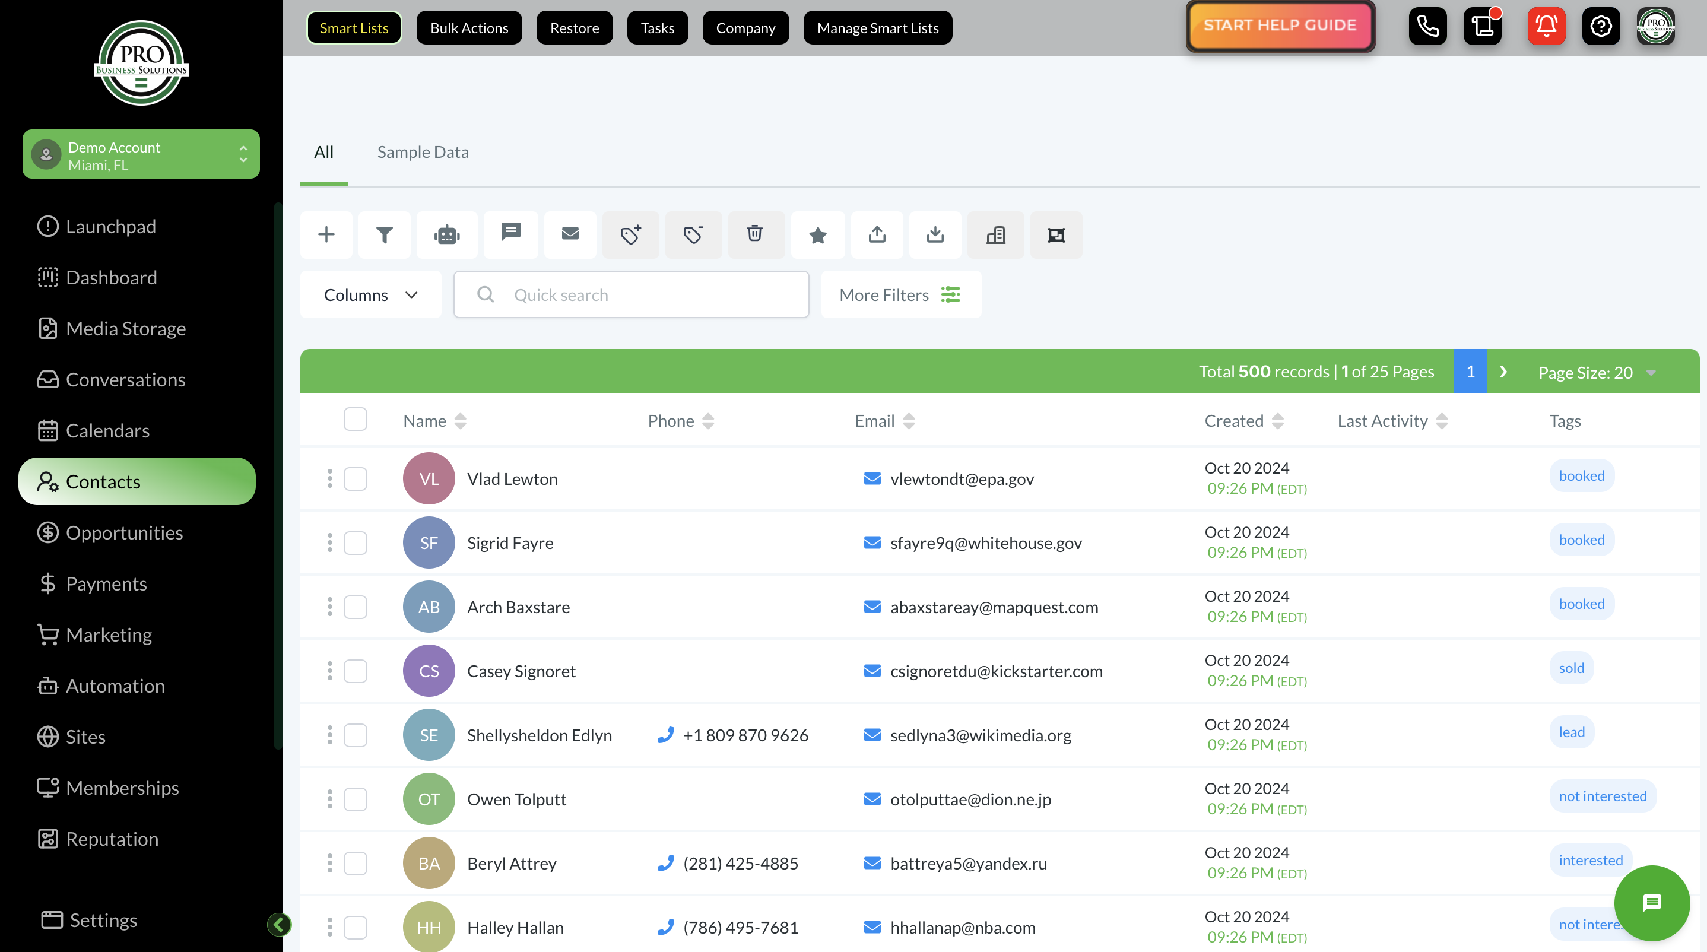Open the red notification bell
The image size is (1707, 952).
pyautogui.click(x=1546, y=27)
